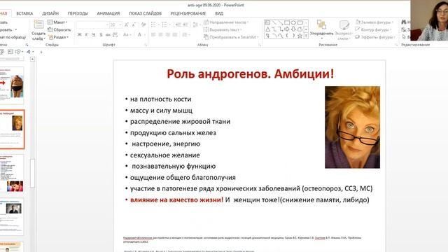Select the right arrow shape in gallery
The image size is (448, 252).
click(x=287, y=29)
